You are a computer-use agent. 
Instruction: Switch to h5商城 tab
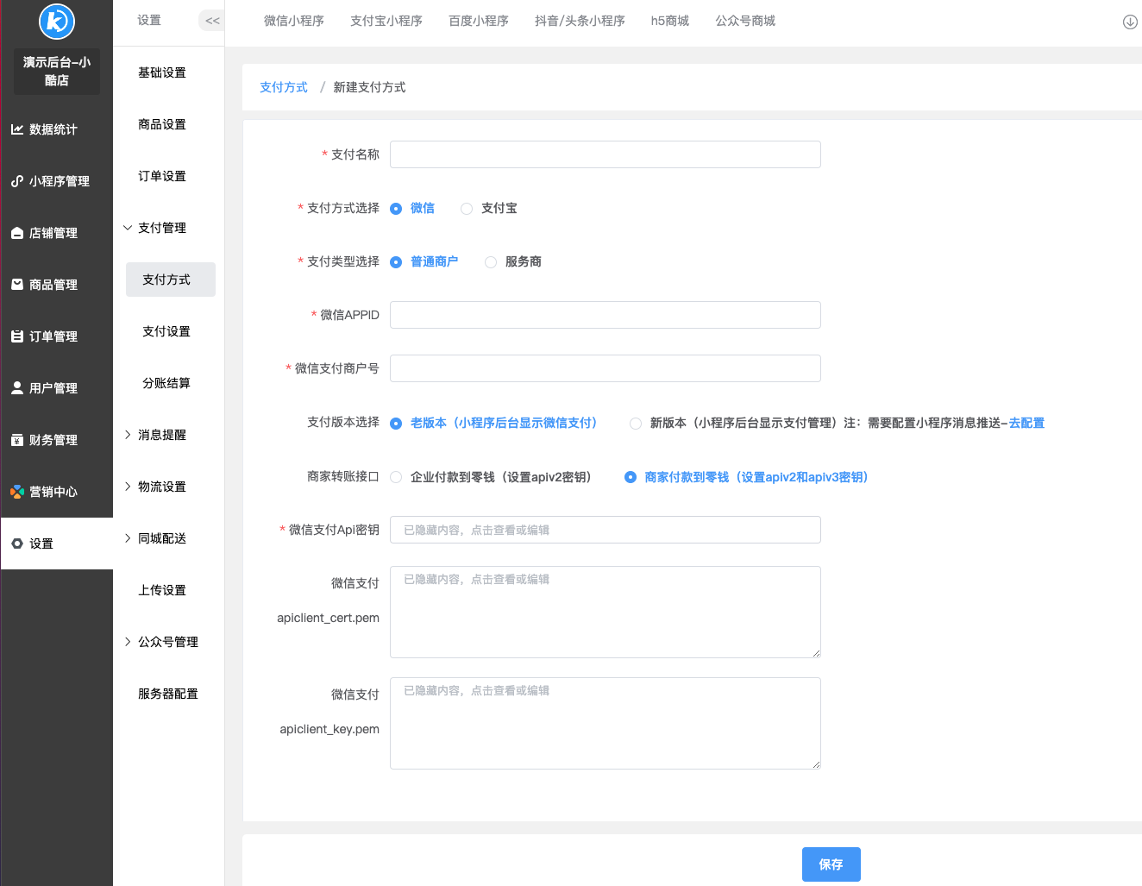pos(670,21)
